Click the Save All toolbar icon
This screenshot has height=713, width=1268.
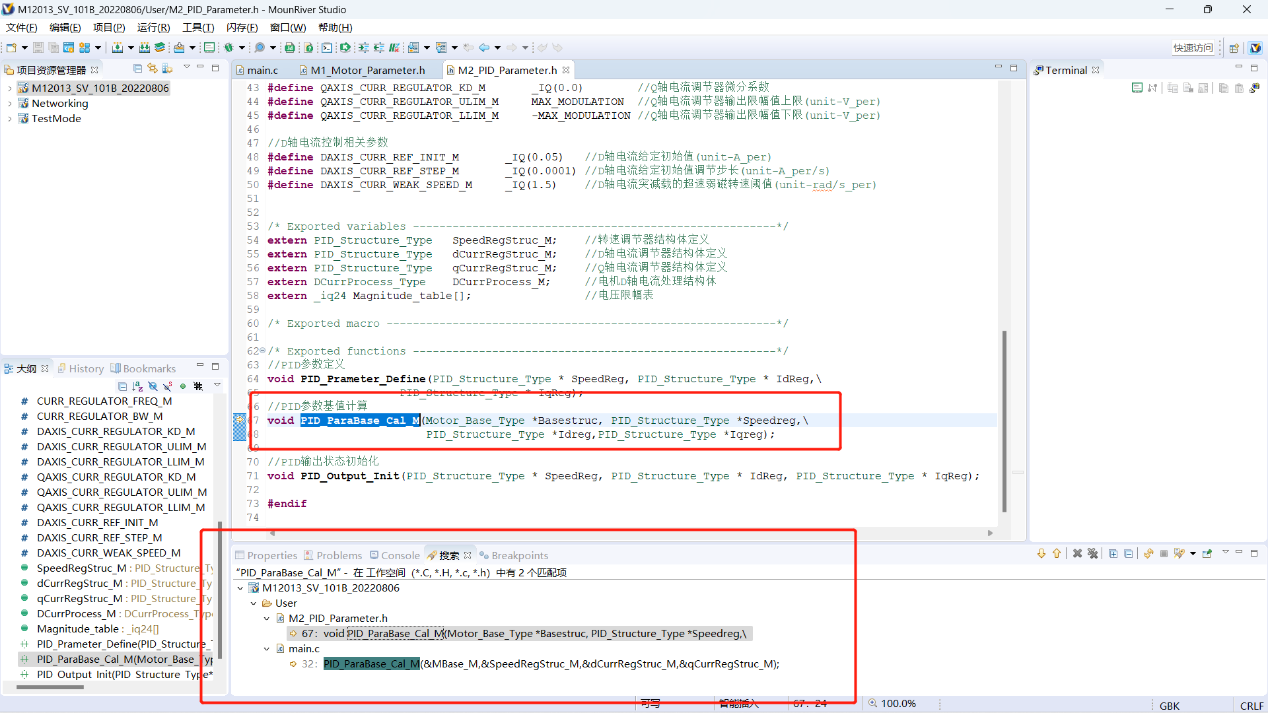point(53,48)
